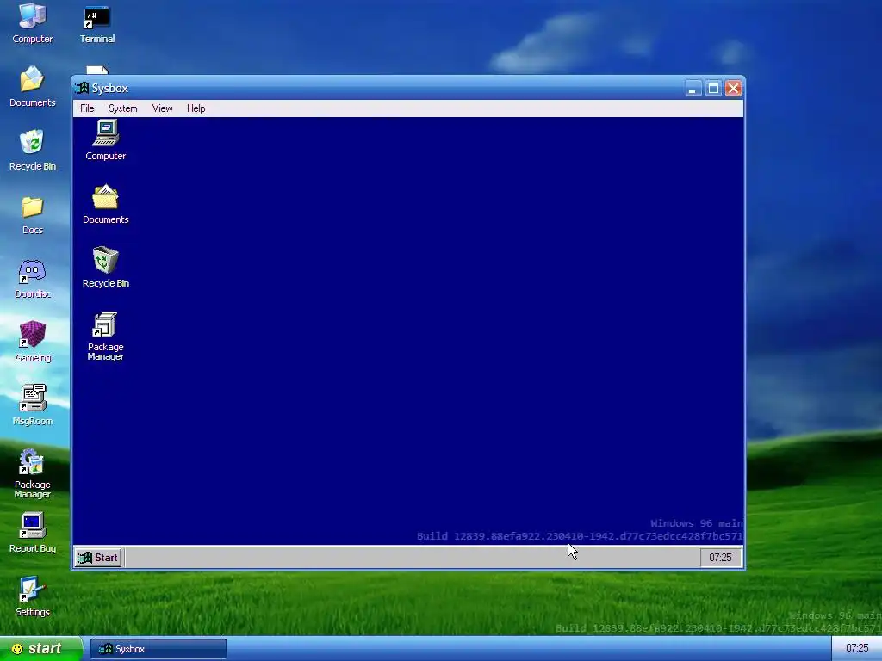This screenshot has width=882, height=661.
Task: Open the File menu in Sysbox
Action: coord(87,108)
